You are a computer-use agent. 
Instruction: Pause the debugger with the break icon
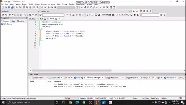pyautogui.click(x=104, y=7)
